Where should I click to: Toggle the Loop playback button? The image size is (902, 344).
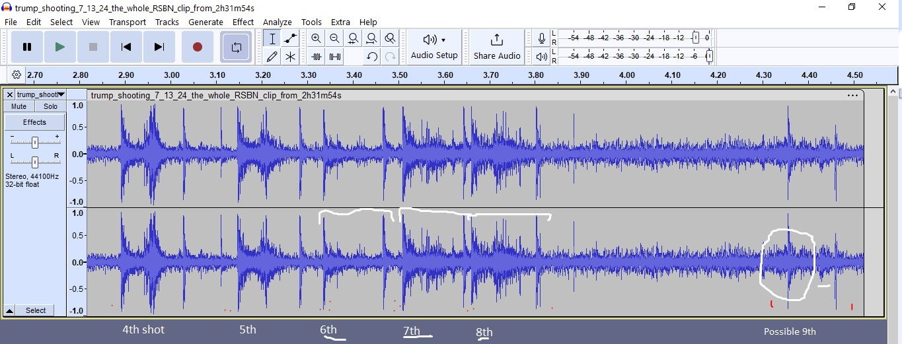tap(236, 47)
